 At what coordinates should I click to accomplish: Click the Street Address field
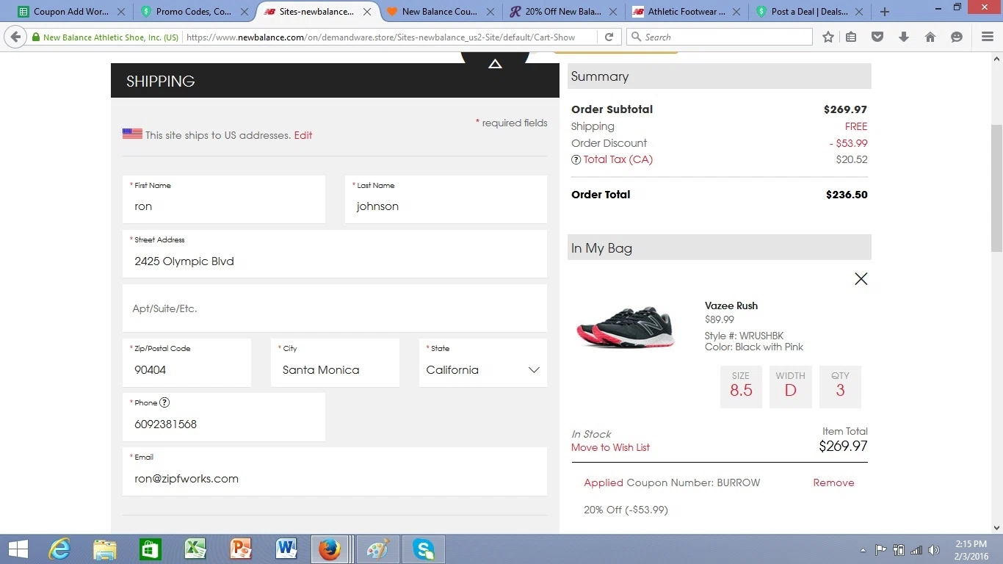click(335, 254)
